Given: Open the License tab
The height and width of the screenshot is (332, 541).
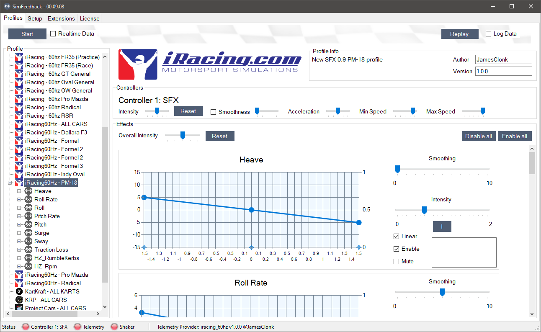Looking at the screenshot, I should (x=90, y=18).
